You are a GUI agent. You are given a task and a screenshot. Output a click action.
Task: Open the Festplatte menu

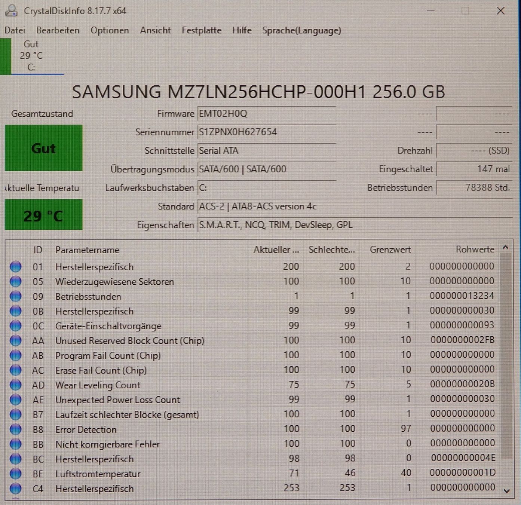[201, 30]
